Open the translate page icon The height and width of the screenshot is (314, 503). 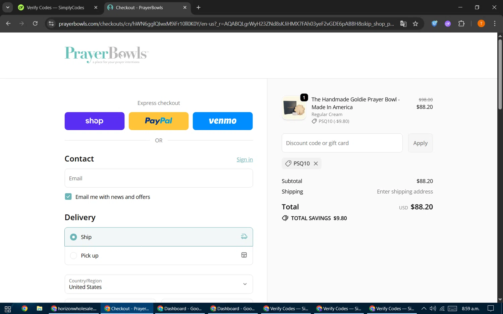click(x=403, y=23)
